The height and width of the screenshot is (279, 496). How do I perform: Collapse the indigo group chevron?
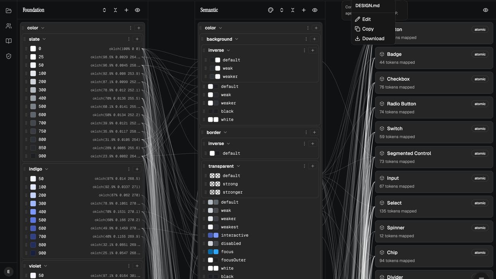pos(46,169)
